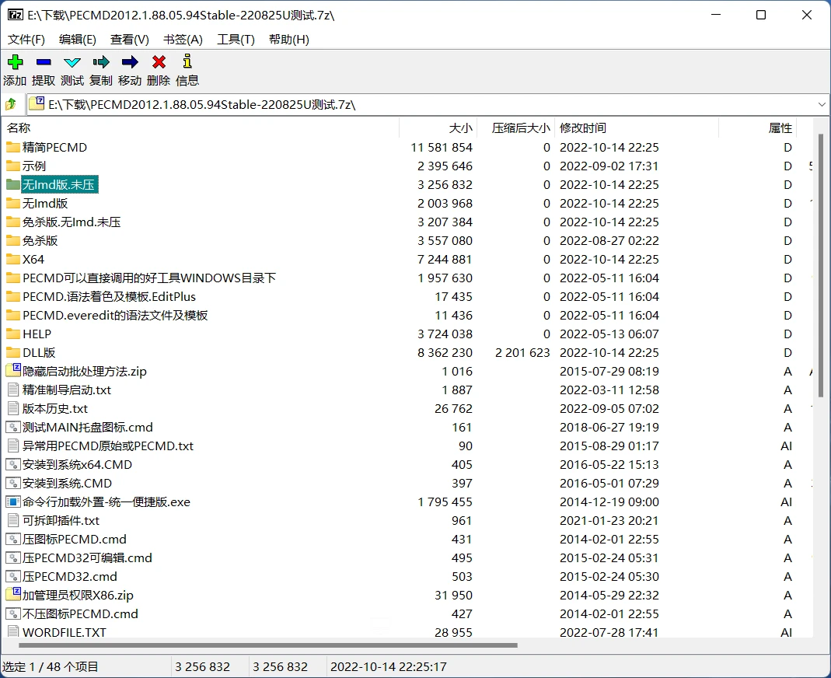Click cmd icon of 测试MAIN托盘图标.cmd

(x=12, y=427)
